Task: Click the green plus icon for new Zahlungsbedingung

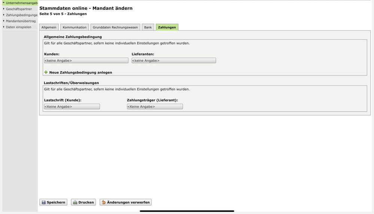Action: click(46, 72)
